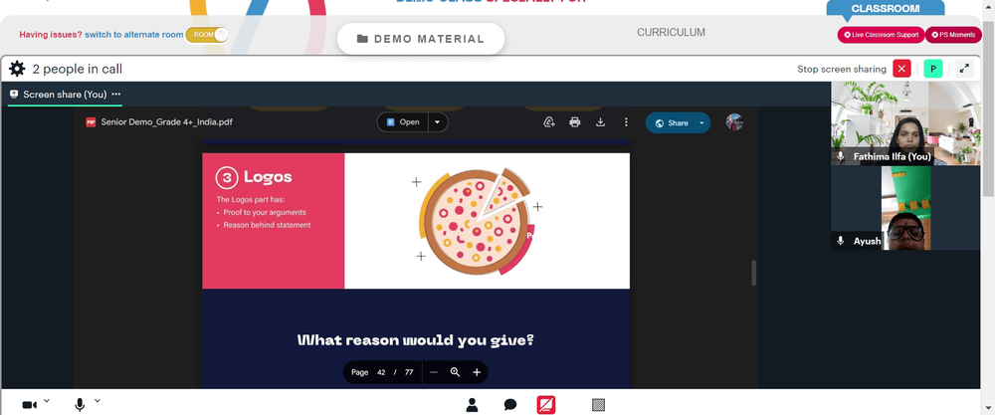Open the chat panel
Screen dimensions: 995x415
click(x=510, y=405)
